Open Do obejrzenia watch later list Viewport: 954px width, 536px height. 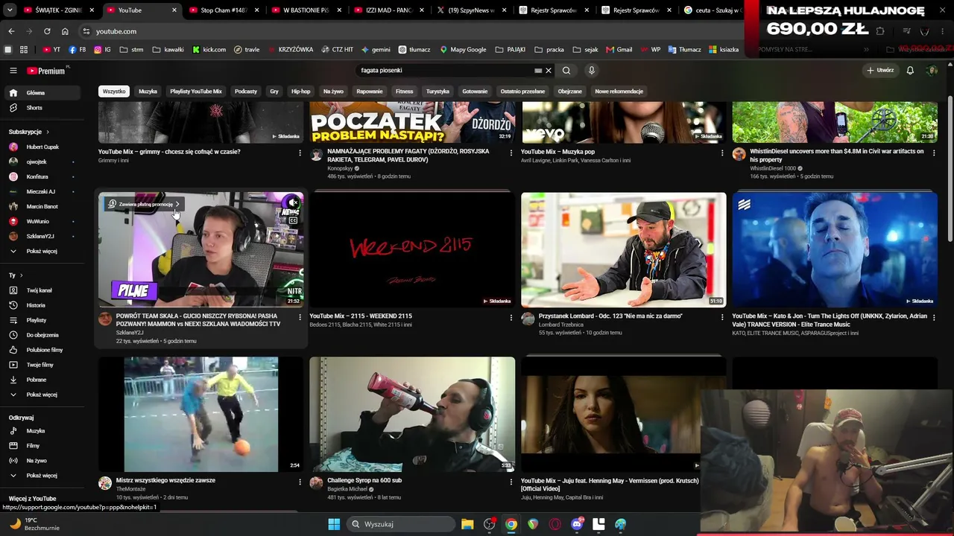[42, 335]
